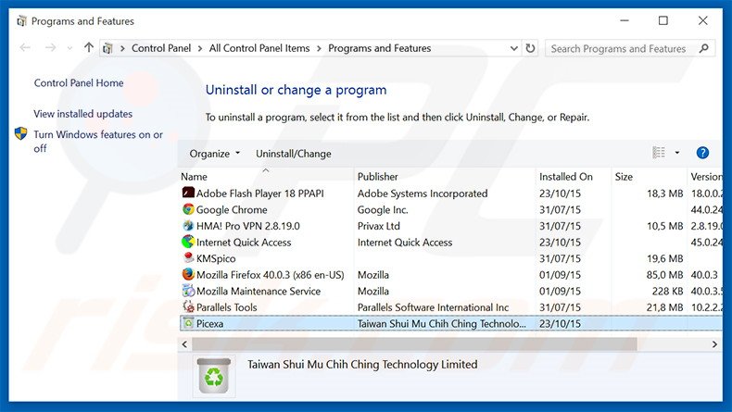Open Turn Windows features on or off
The image size is (732, 412).
pos(98,142)
